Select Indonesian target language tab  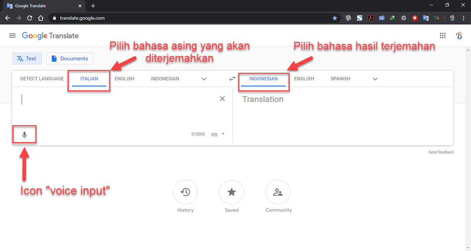point(263,79)
